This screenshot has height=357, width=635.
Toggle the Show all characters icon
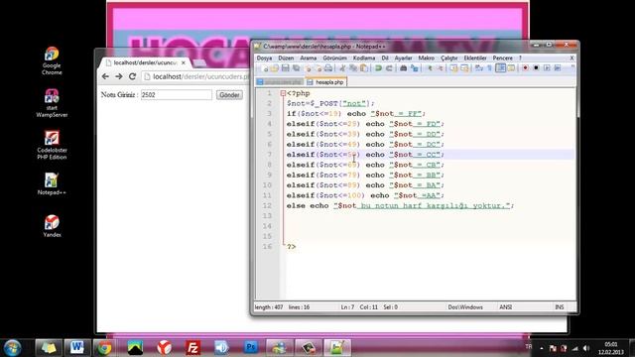(489, 68)
